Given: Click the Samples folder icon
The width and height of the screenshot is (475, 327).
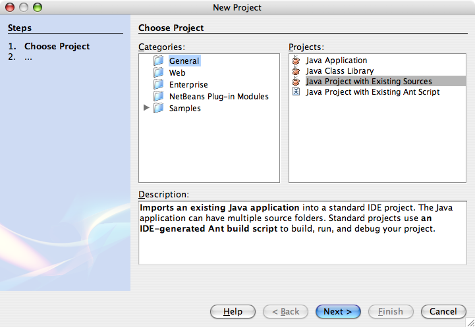Looking at the screenshot, I should [158, 109].
